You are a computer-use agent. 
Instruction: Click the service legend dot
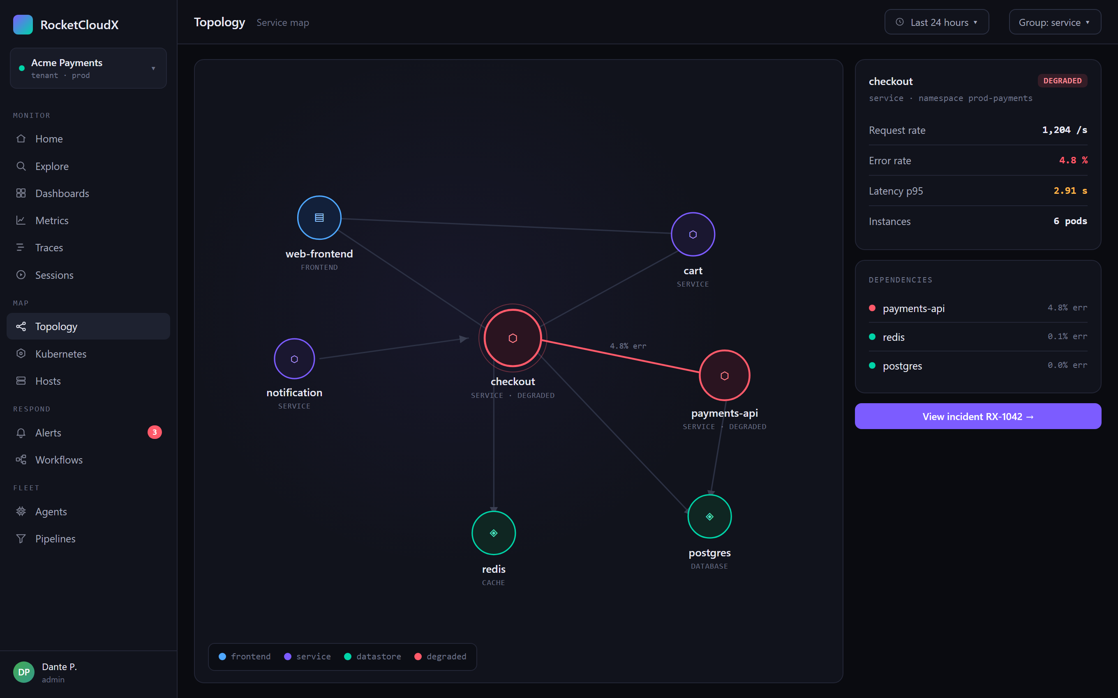click(x=288, y=657)
